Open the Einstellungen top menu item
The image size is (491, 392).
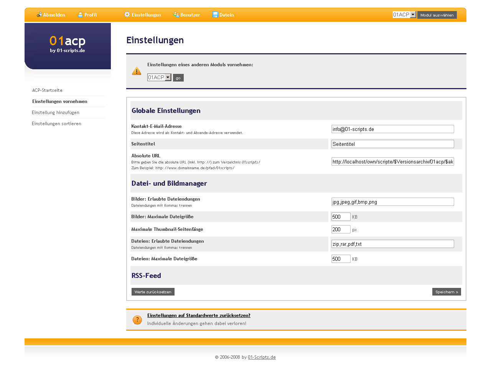[x=146, y=15]
